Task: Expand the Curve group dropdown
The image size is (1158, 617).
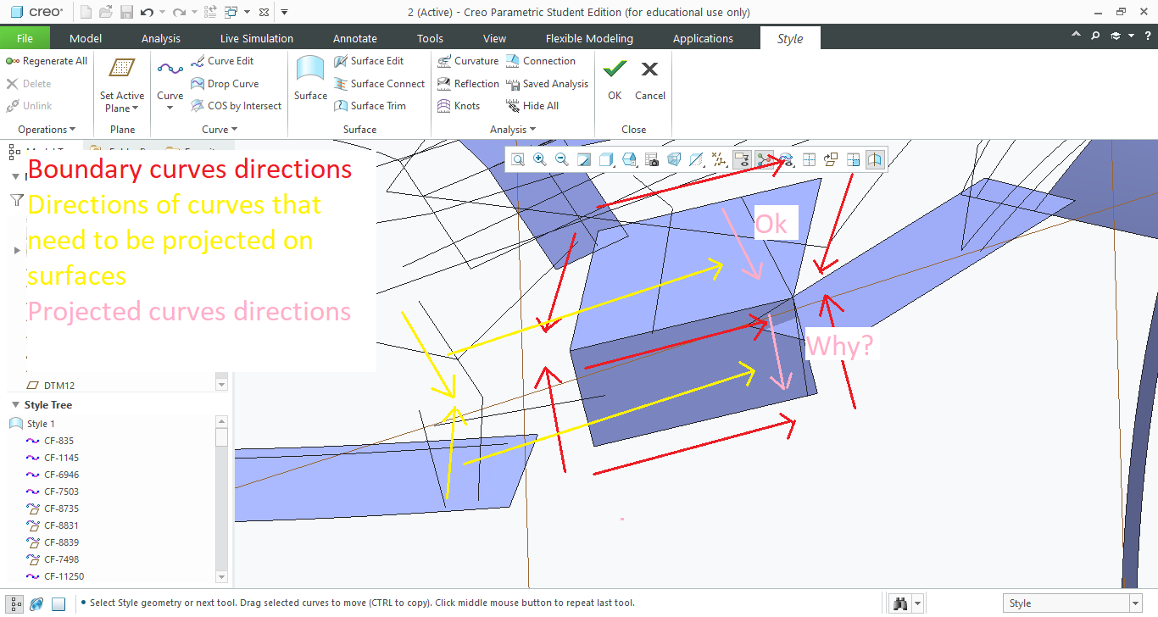Action: coord(219,129)
